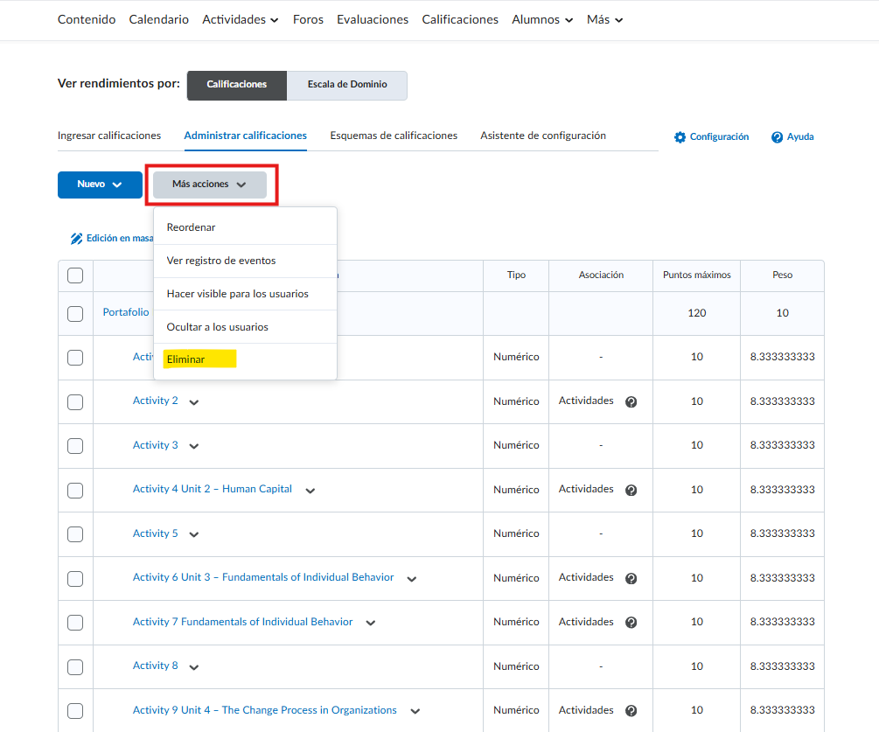Viewport: 879px width, 732px height.
Task: Expand the chevron next to Activity 2
Action: tap(194, 402)
